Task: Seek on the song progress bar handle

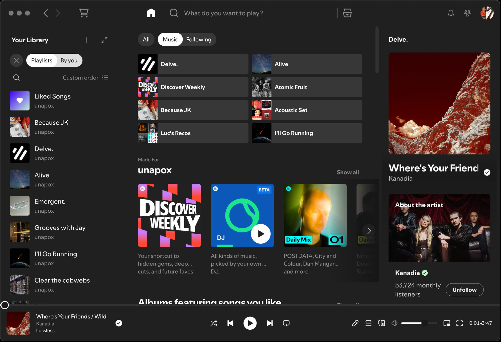Action: point(5,305)
